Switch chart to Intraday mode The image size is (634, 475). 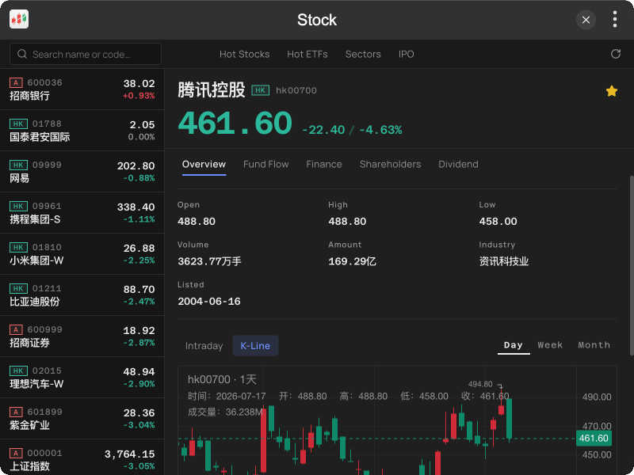click(204, 346)
